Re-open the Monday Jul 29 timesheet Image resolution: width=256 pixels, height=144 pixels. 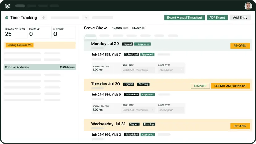(x=240, y=46)
